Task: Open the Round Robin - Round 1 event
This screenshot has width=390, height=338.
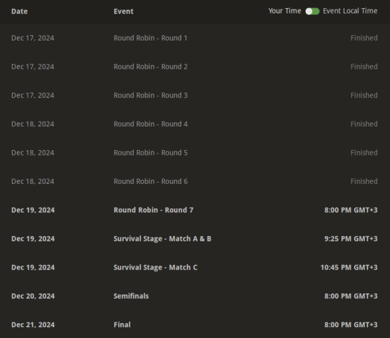Action: coord(195,38)
